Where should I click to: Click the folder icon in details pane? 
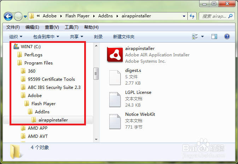(x=16, y=151)
